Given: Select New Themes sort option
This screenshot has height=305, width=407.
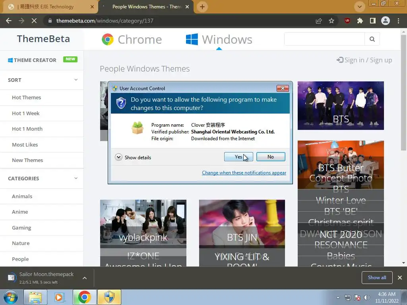Looking at the screenshot, I should pyautogui.click(x=27, y=160).
